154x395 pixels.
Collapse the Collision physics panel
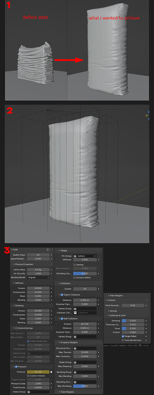coord(106,300)
